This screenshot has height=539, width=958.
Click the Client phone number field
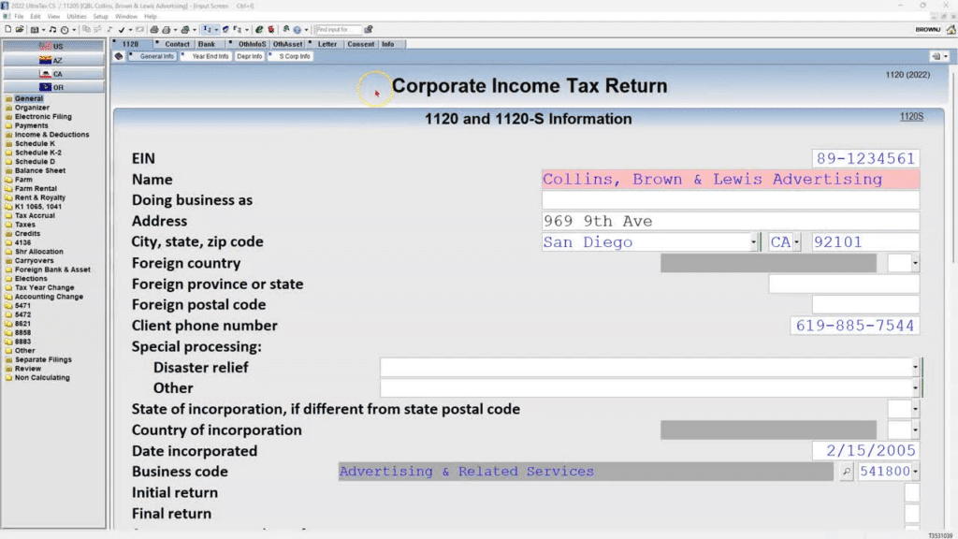click(x=854, y=326)
